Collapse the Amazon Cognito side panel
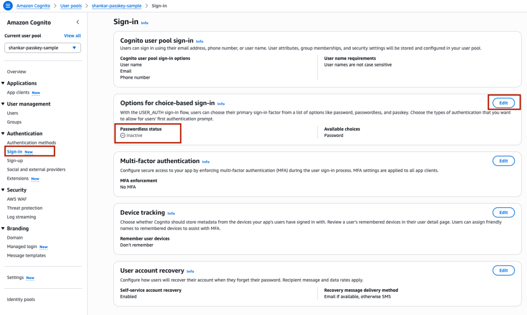This screenshot has height=315, width=527. tap(78, 22)
